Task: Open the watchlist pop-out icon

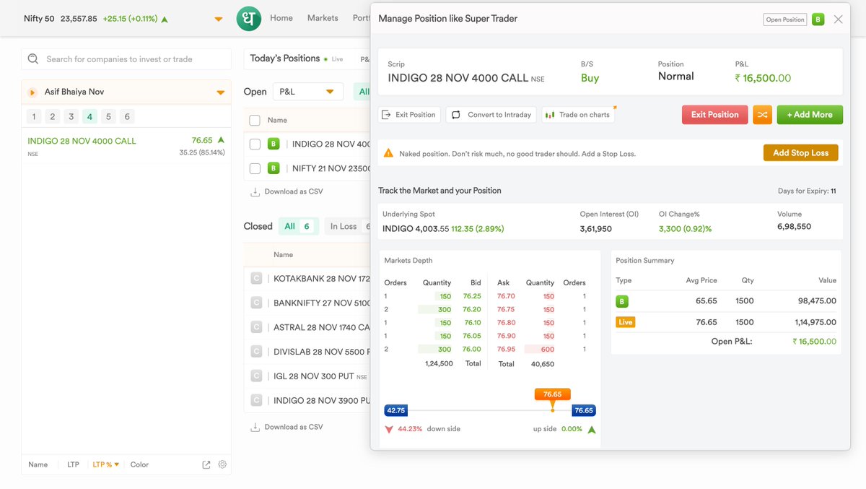Action: point(206,464)
